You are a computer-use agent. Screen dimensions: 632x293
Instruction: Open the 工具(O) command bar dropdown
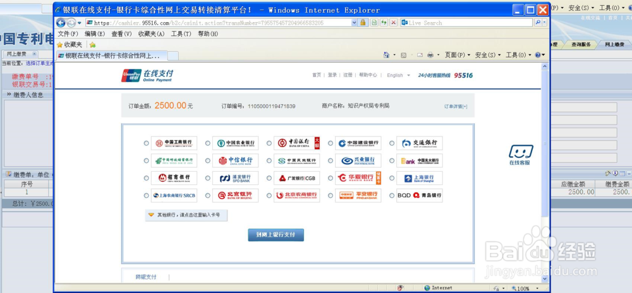[518, 55]
